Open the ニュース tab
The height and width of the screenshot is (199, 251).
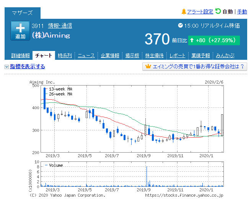(x=86, y=56)
